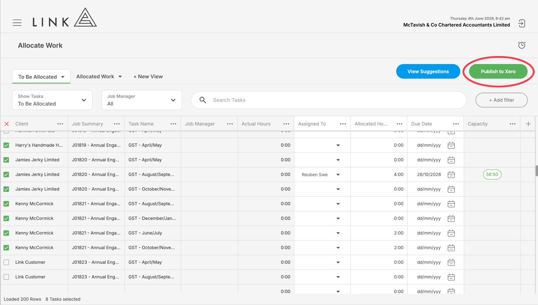Click Add filter button
538x305 pixels.
click(x=501, y=100)
